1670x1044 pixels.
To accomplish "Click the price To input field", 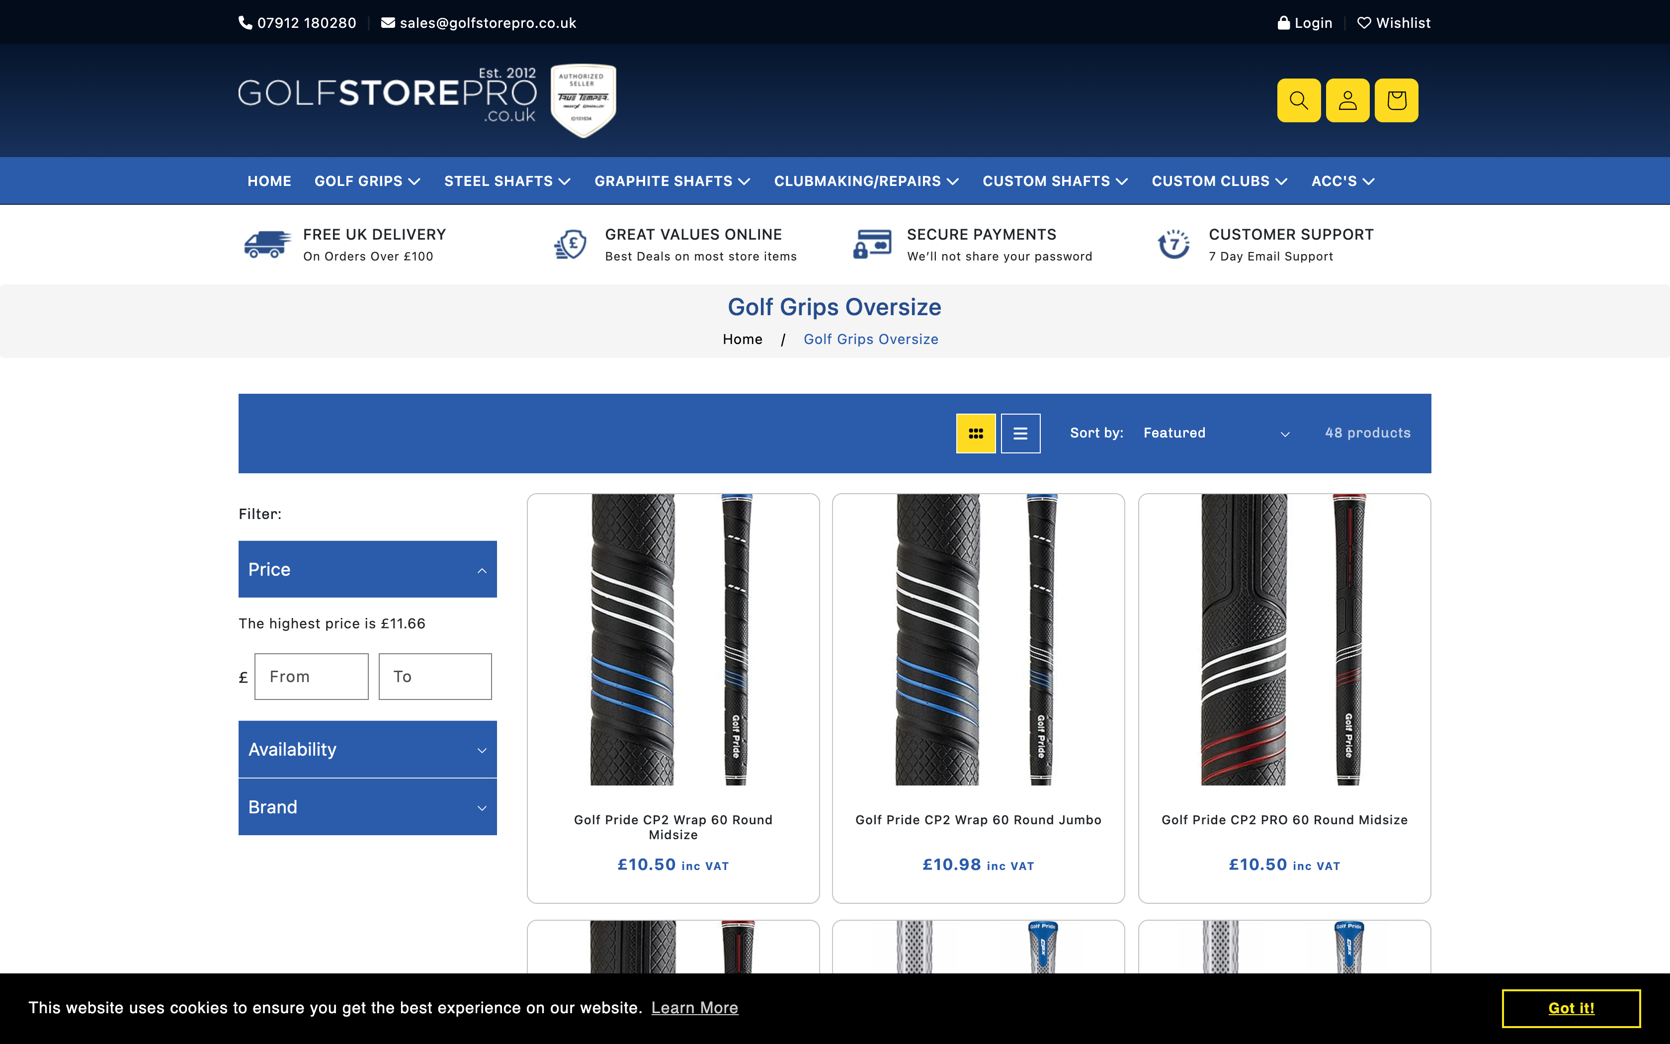I will pyautogui.click(x=435, y=677).
